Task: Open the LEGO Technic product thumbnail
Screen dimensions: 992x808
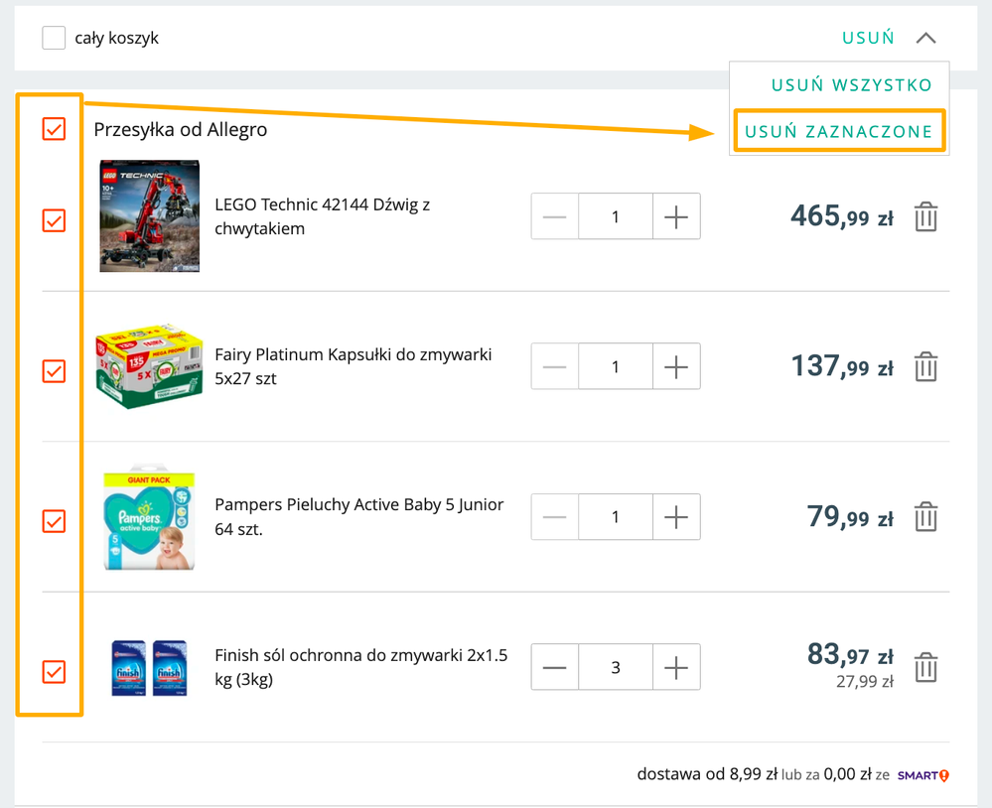Action: (149, 216)
